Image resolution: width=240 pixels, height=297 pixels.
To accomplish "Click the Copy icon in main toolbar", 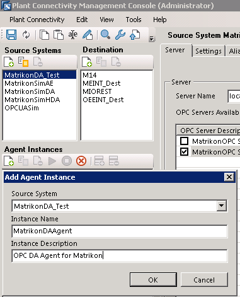I will pyautogui.click(x=44, y=35).
